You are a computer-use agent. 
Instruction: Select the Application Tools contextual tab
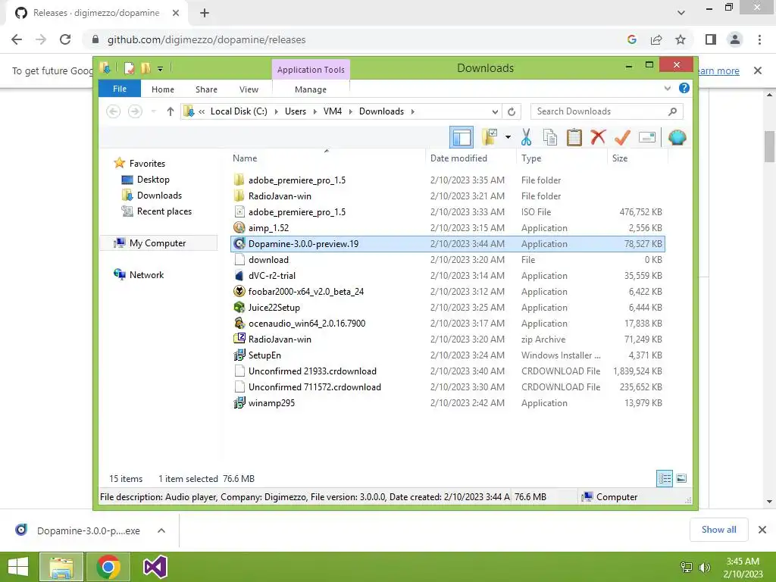(x=311, y=69)
